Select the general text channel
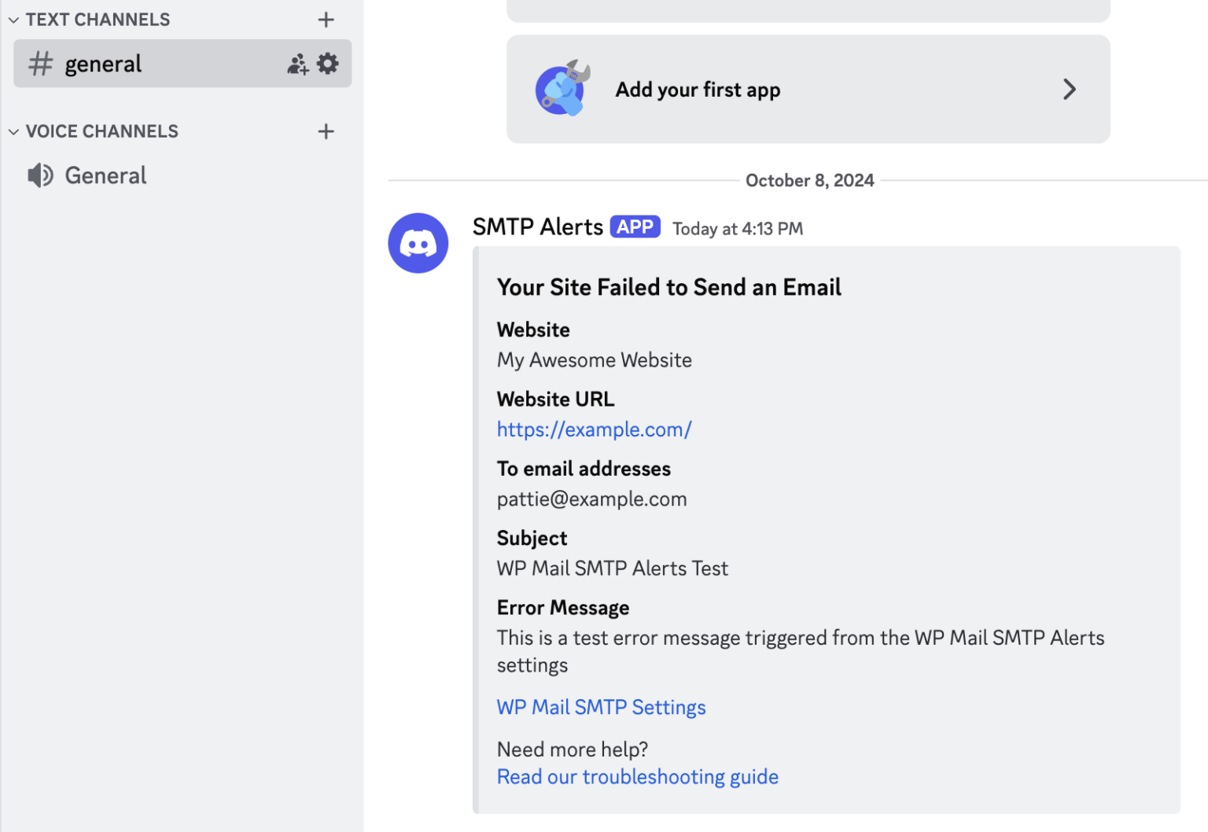This screenshot has height=832, width=1208. click(x=182, y=64)
